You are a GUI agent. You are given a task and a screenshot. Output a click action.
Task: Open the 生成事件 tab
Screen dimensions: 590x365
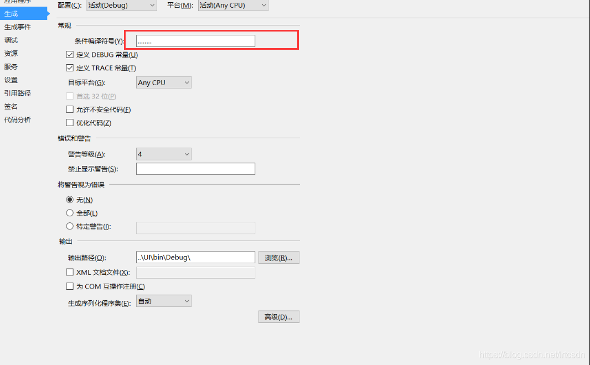point(18,27)
